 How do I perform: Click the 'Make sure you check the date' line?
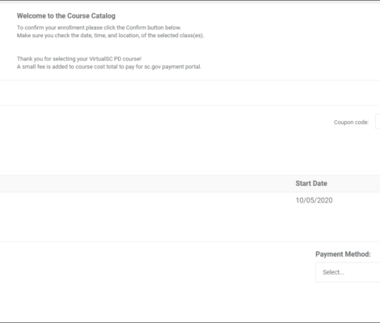pos(111,36)
